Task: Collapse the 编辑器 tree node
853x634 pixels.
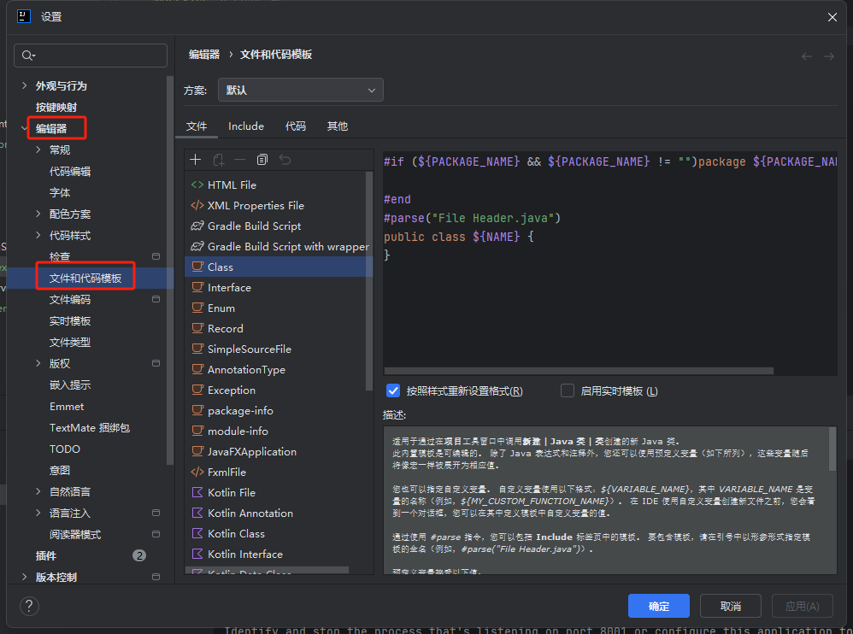Action: pos(24,128)
